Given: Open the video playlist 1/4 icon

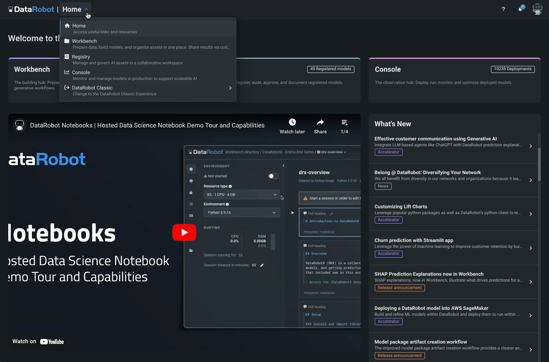Looking at the screenshot, I should pos(344,122).
